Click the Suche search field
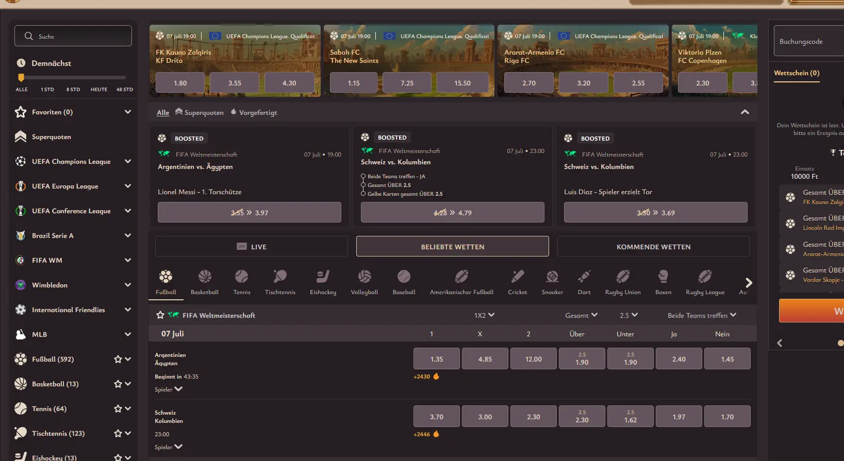Viewport: 844px width, 461px height. pyautogui.click(x=73, y=36)
